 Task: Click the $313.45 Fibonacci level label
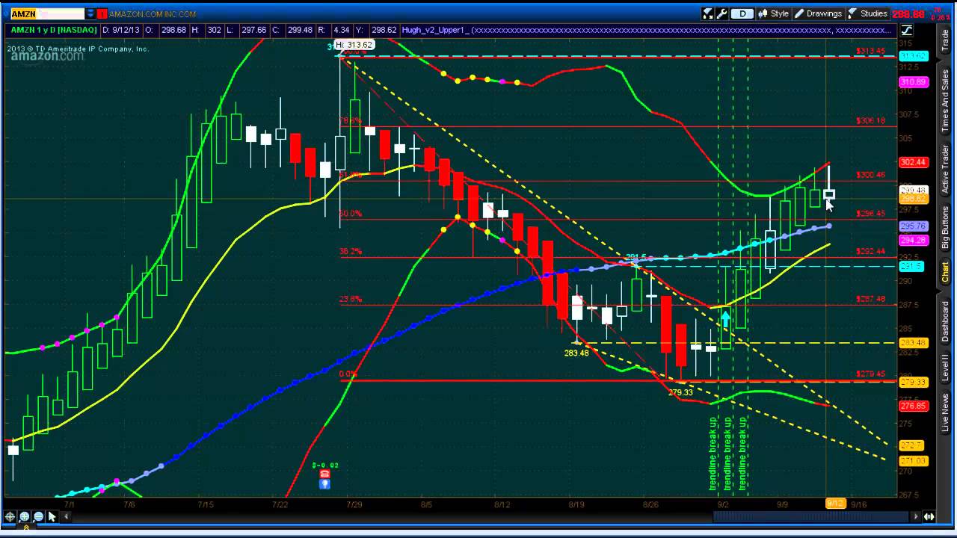(871, 52)
